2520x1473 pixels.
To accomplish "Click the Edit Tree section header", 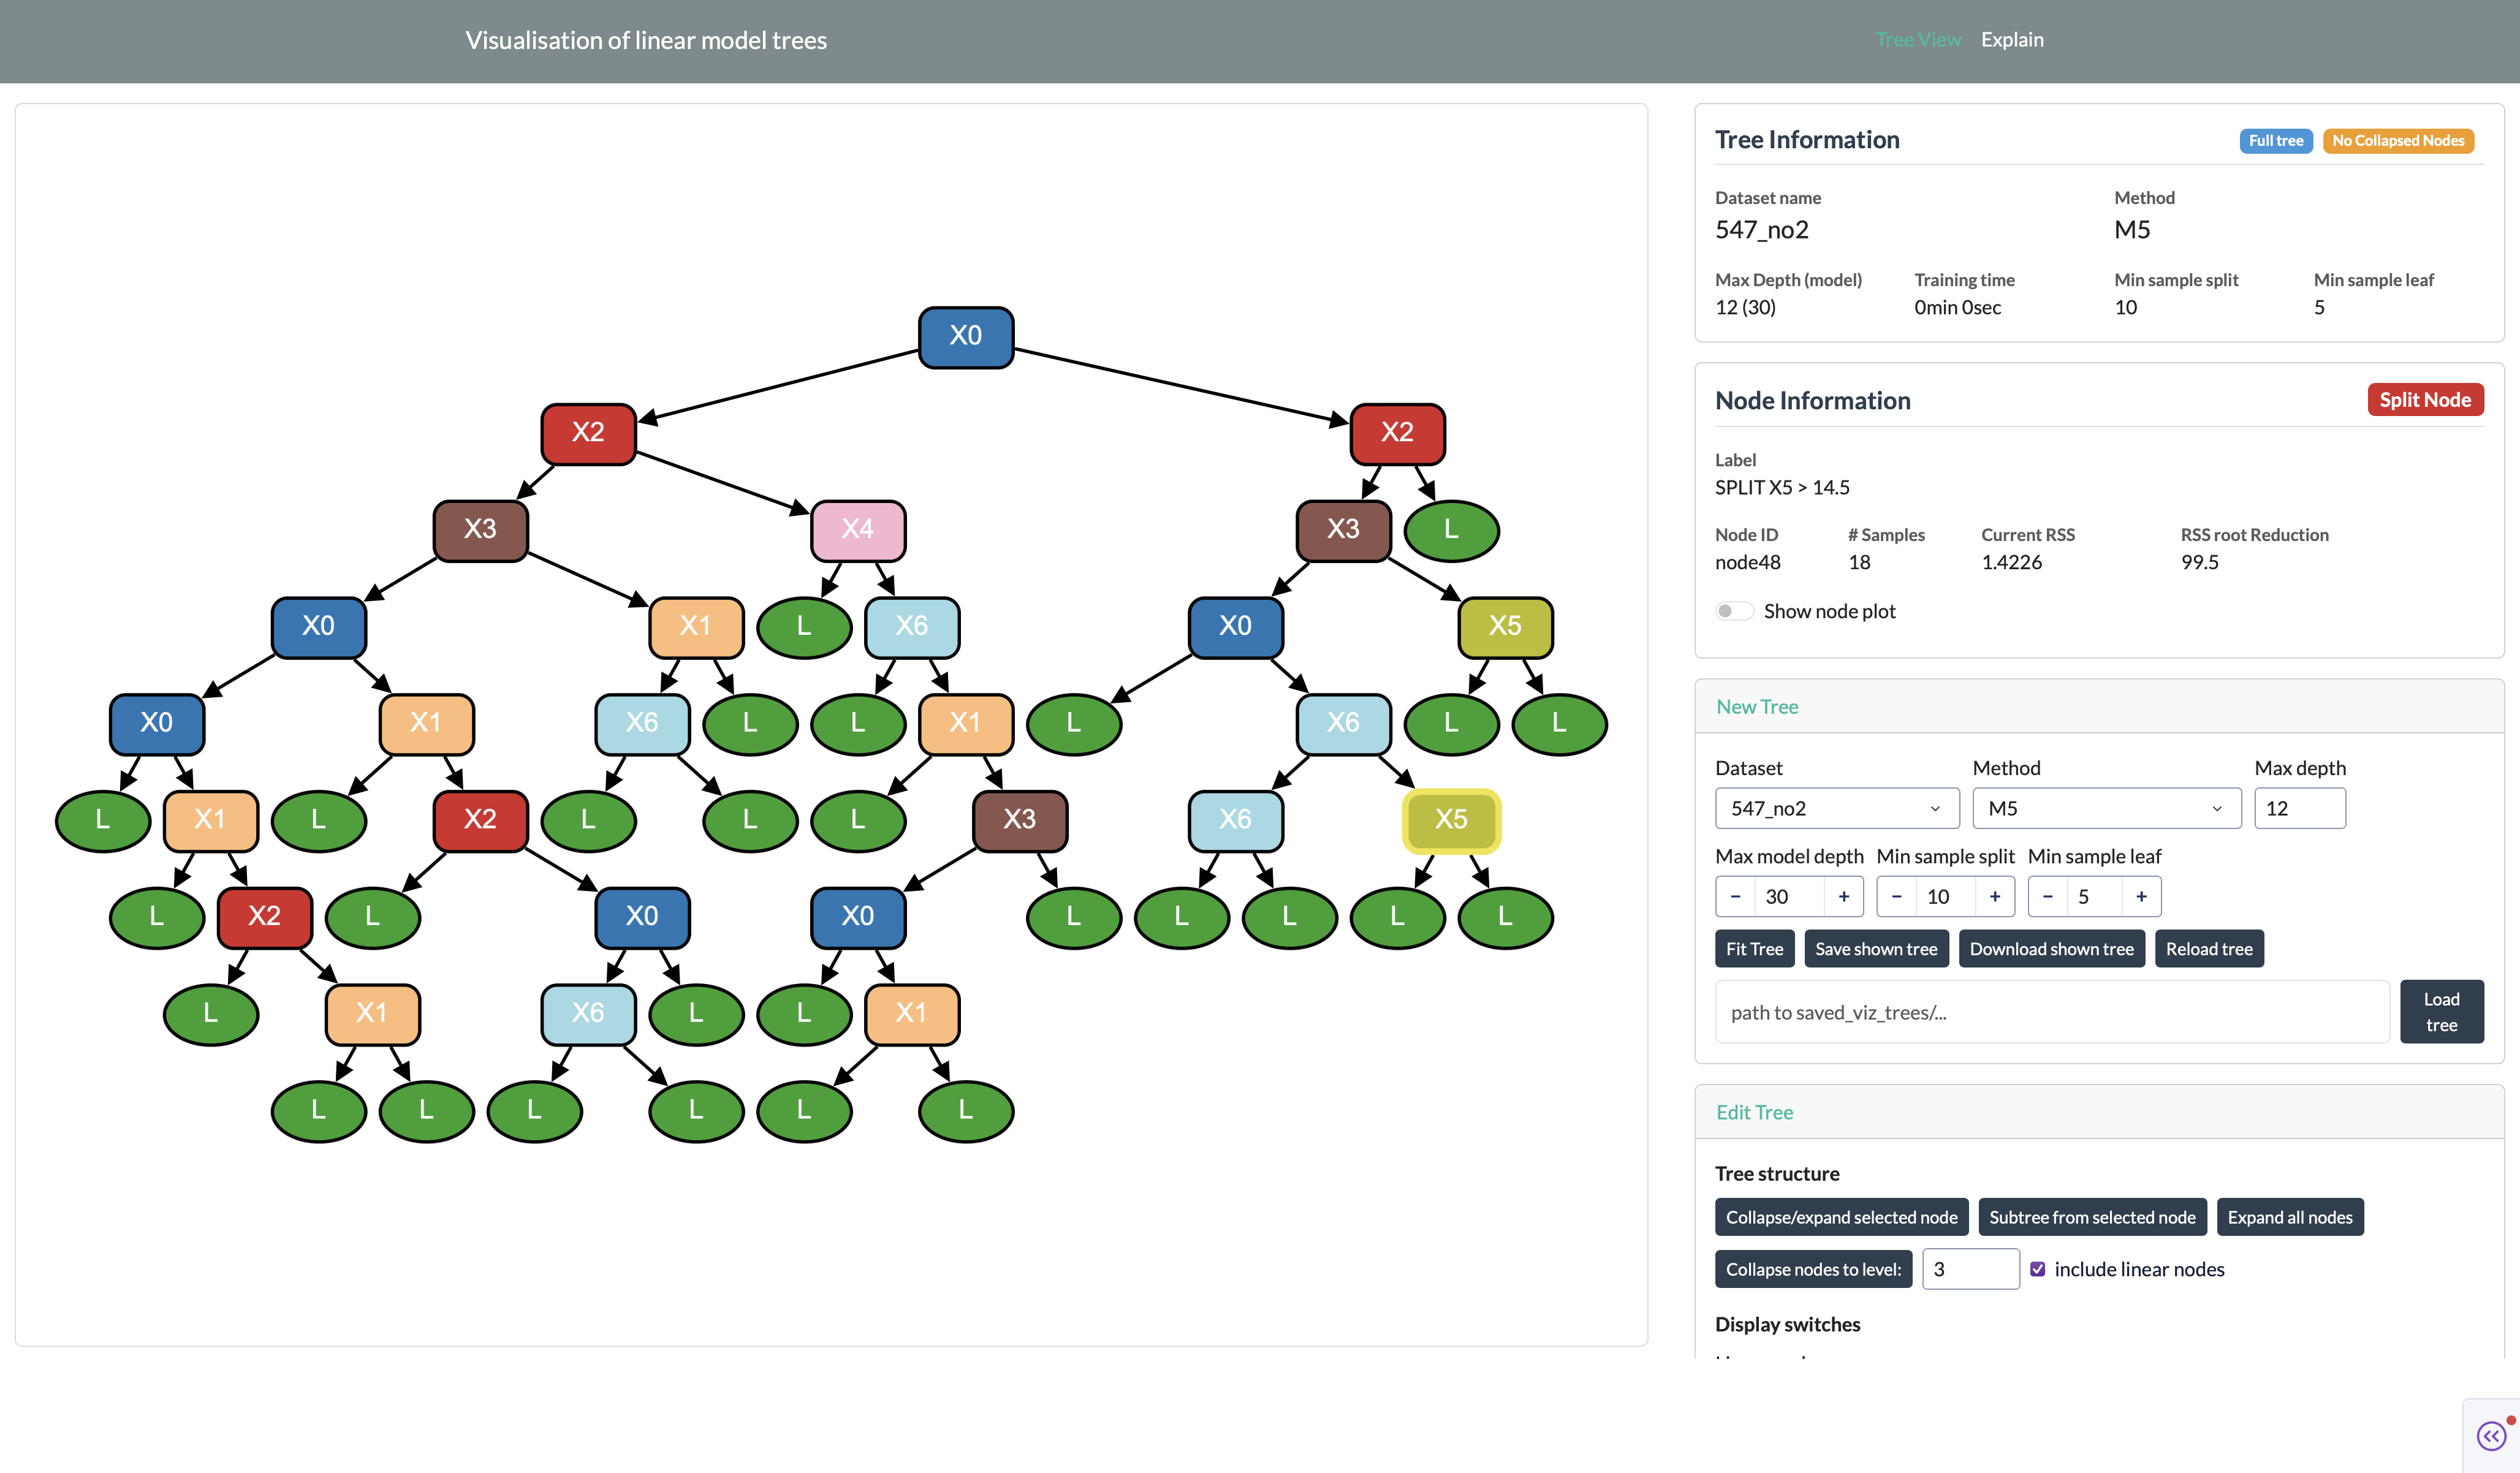I will [1754, 1113].
